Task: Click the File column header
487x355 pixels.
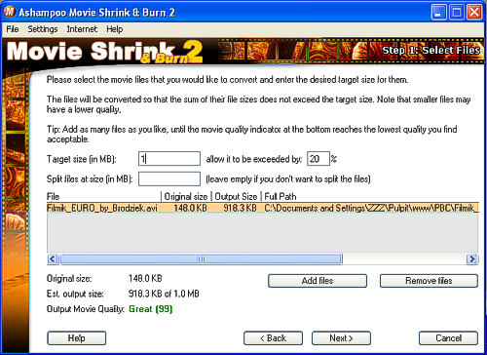Action: 104,197
